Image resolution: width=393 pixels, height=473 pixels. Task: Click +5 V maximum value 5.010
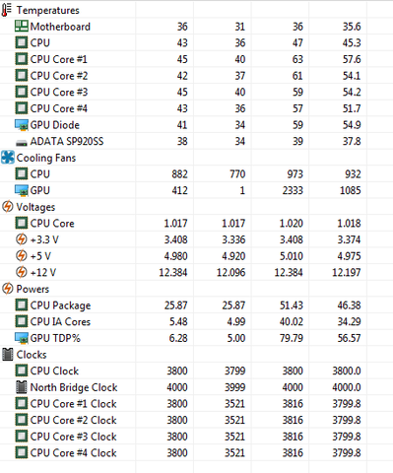[x=292, y=256]
